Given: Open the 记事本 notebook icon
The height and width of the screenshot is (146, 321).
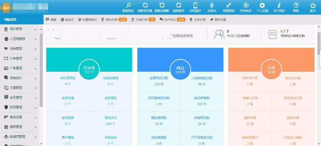Looking at the screenshot, I should tap(212, 5).
